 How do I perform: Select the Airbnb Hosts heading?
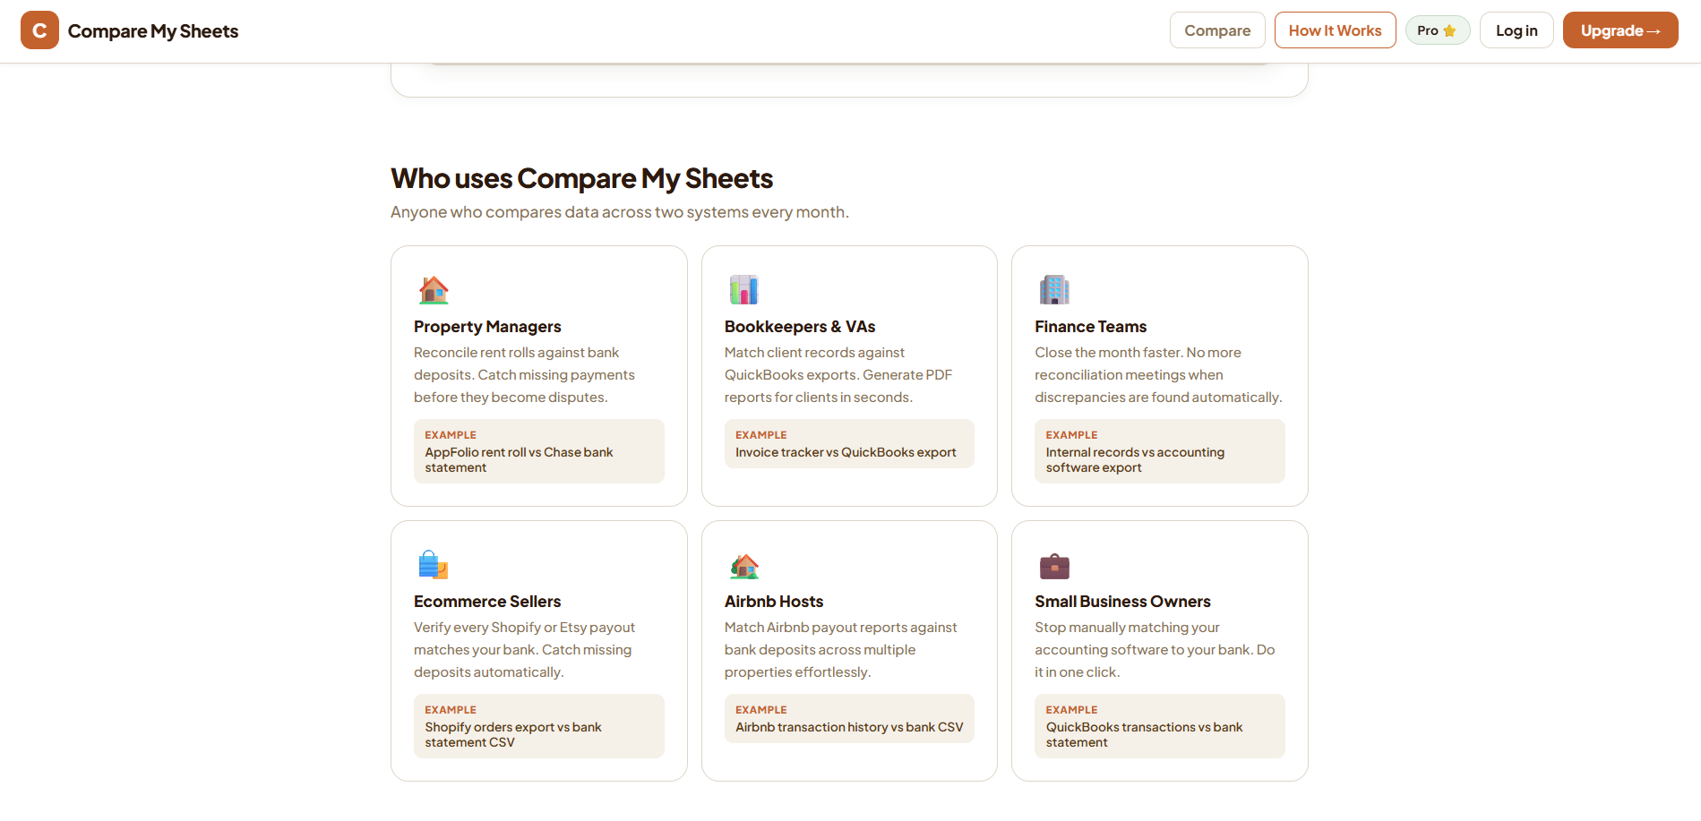[774, 602]
